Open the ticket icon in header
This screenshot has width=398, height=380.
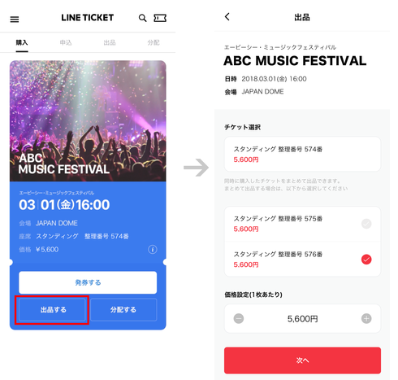(160, 18)
